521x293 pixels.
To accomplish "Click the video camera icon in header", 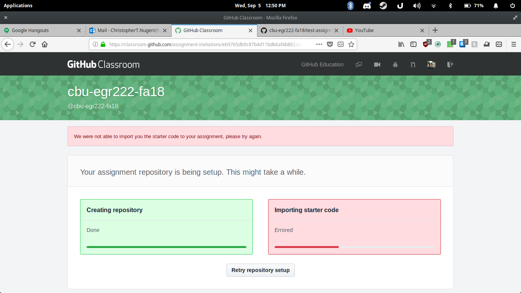I will click(x=377, y=64).
